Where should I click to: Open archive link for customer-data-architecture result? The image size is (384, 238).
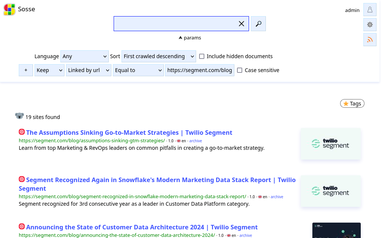tap(246, 235)
